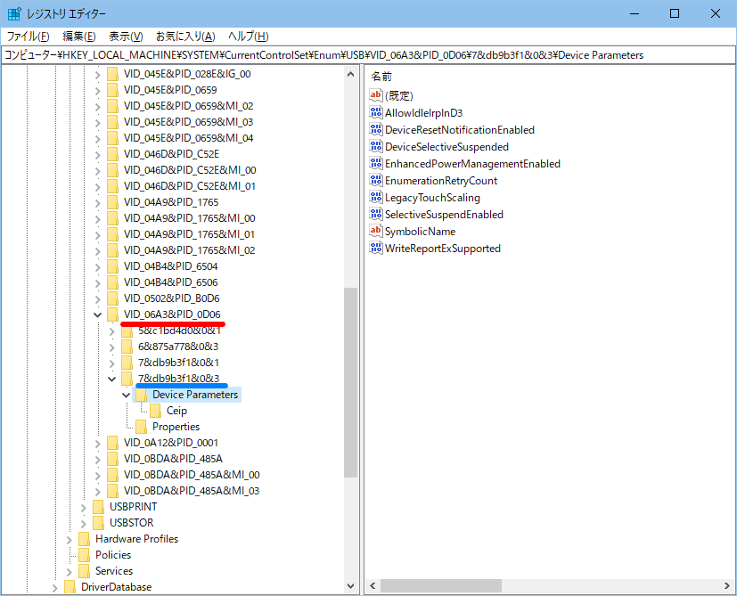This screenshot has width=737, height=596.
Task: Collapse the 7&db9b3f1&0&3 key
Action: pyautogui.click(x=112, y=379)
